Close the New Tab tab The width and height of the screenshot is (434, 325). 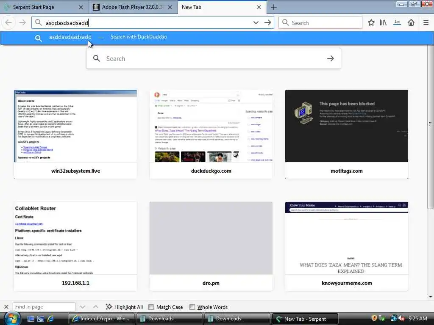(259, 8)
